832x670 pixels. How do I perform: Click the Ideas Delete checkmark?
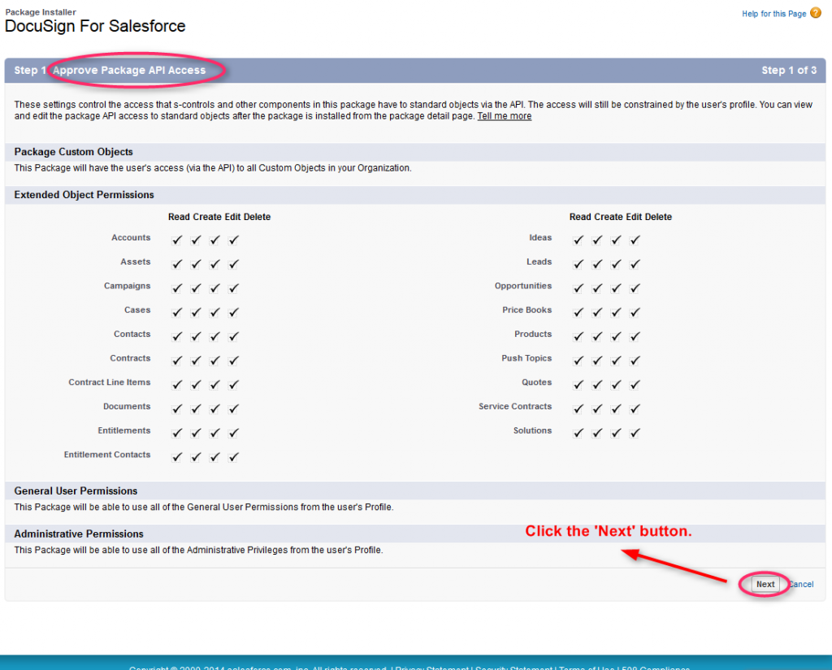point(635,240)
